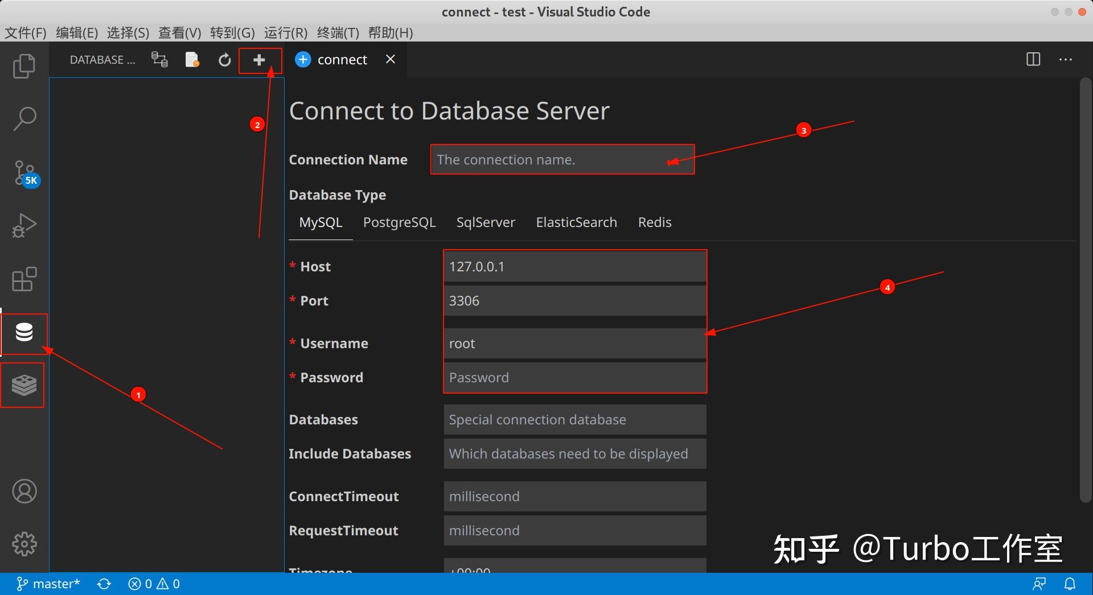Open the Run and Debug view
1093x595 pixels.
click(24, 226)
